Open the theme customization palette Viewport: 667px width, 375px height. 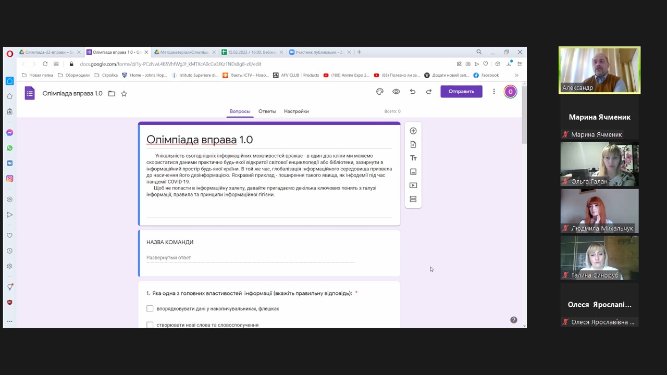pyautogui.click(x=380, y=92)
